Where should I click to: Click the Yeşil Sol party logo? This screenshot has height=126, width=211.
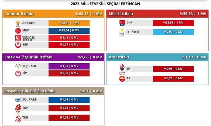pyautogui.click(x=18, y=66)
